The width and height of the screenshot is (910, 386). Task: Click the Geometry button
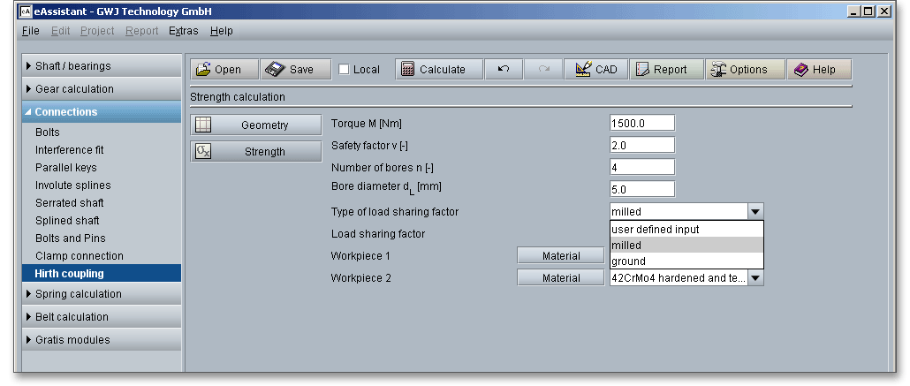[256, 125]
